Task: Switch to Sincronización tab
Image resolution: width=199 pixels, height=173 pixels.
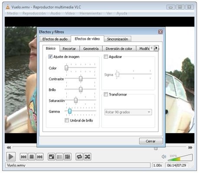Action: [117, 39]
